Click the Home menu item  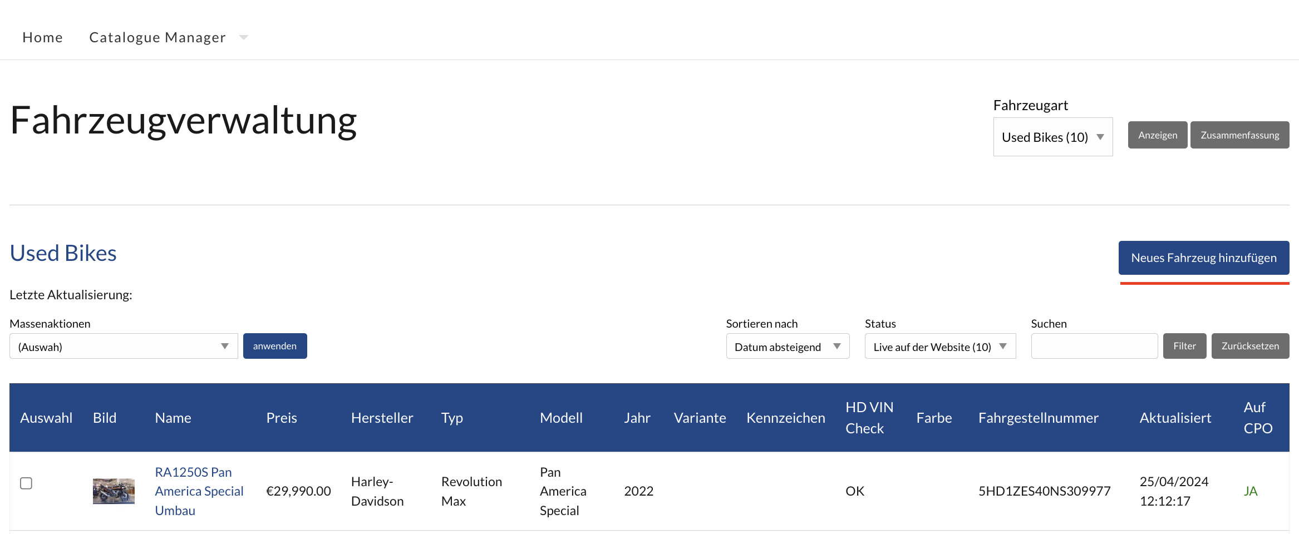[42, 37]
